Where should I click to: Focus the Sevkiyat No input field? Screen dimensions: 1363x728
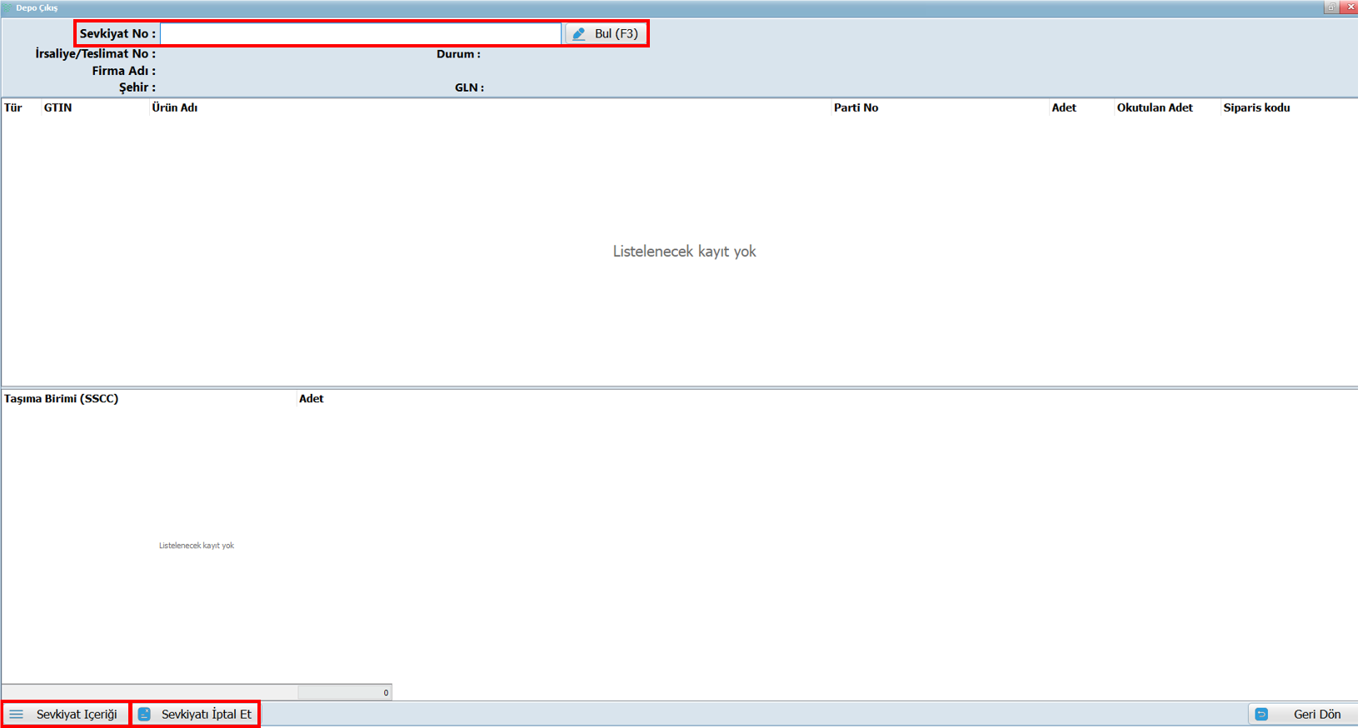[360, 34]
